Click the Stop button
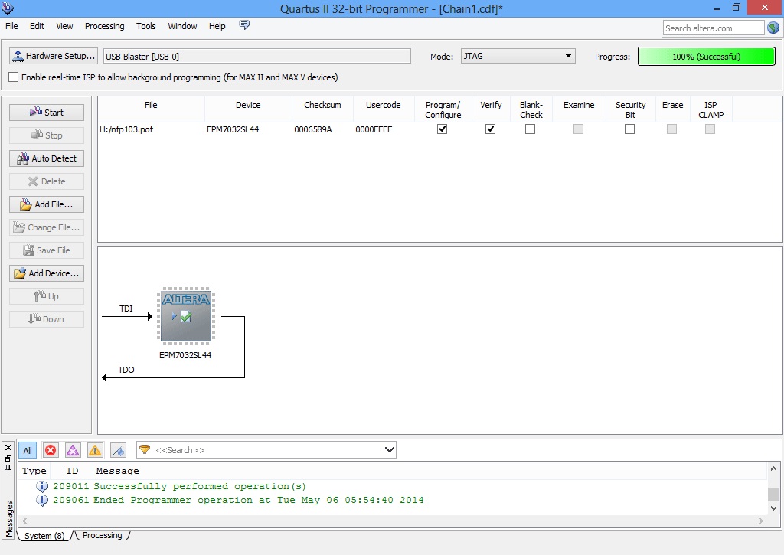 pyautogui.click(x=47, y=135)
